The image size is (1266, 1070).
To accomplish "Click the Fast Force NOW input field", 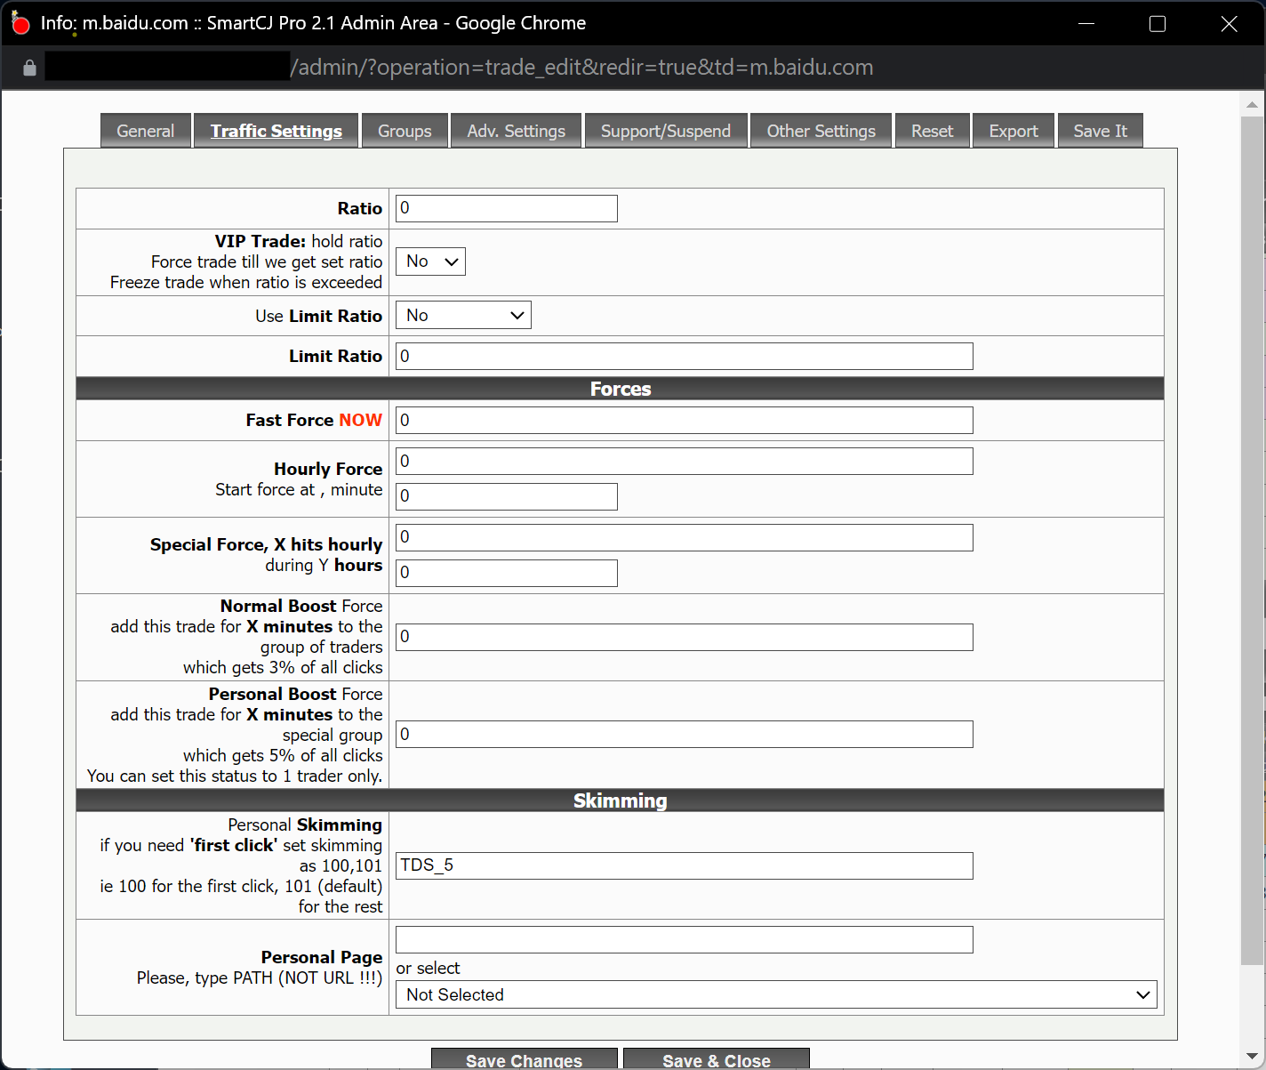I will pos(685,420).
